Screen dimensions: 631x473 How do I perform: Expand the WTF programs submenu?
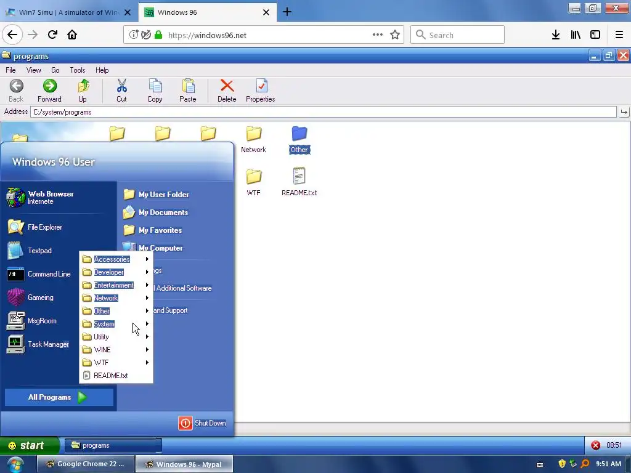116,362
